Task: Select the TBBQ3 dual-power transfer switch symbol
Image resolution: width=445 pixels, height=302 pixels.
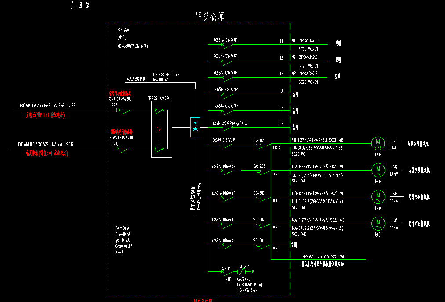Action: (162, 129)
